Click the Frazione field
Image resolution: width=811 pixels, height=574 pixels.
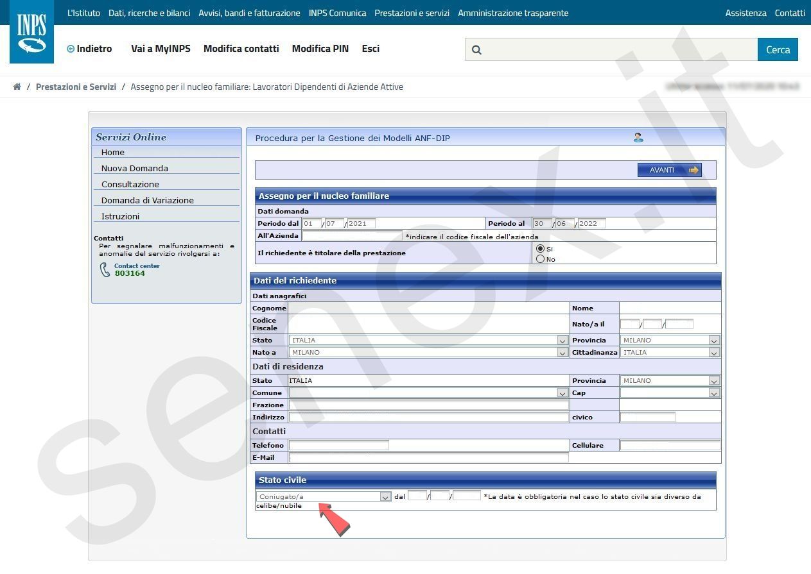point(428,405)
